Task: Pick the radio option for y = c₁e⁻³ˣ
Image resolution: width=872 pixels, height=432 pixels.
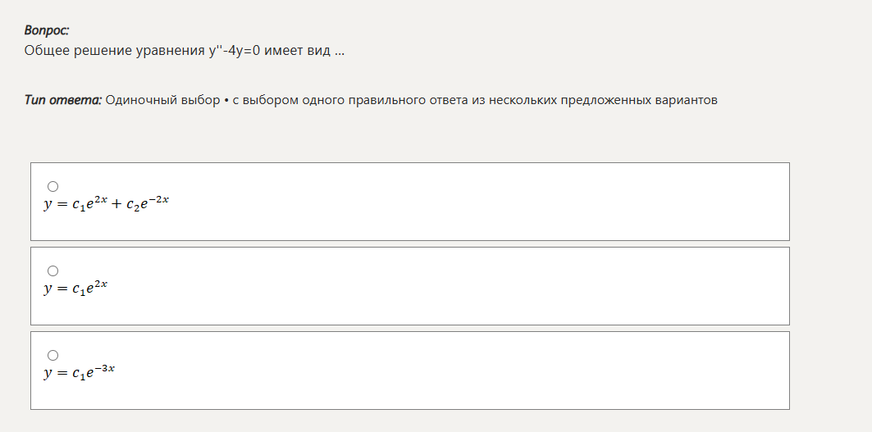Action: coord(53,355)
